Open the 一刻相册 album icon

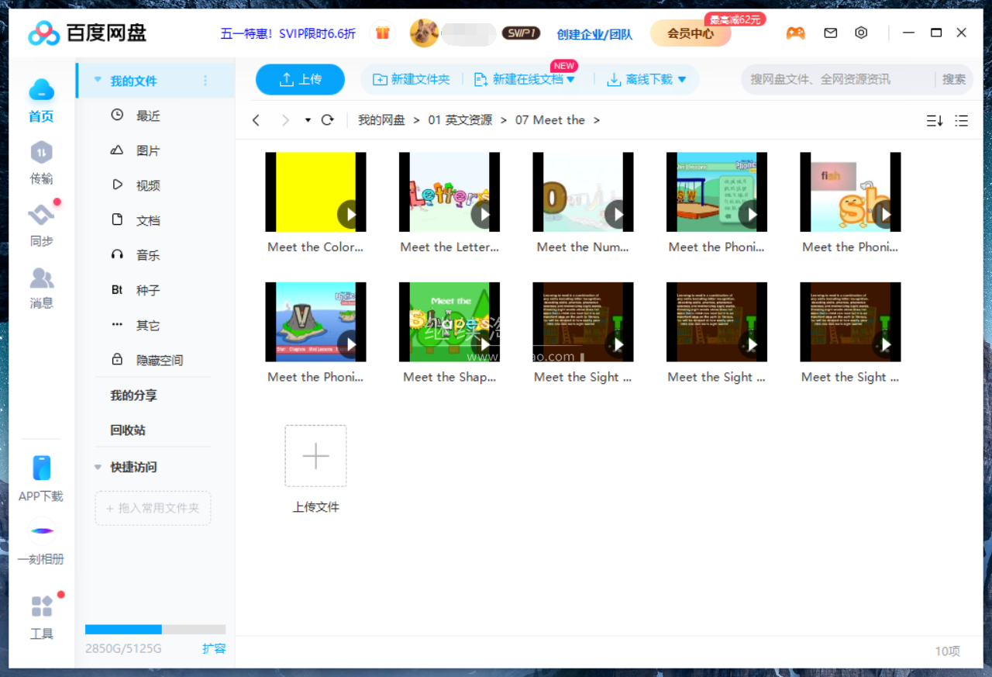click(41, 532)
